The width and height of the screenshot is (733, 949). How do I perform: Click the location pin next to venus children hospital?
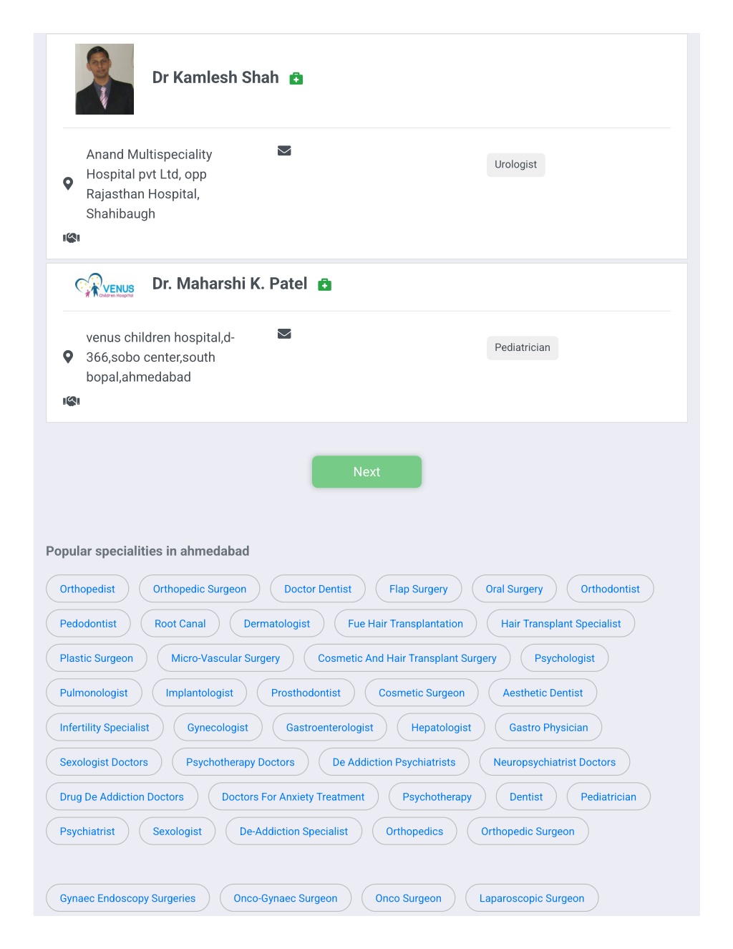point(68,357)
